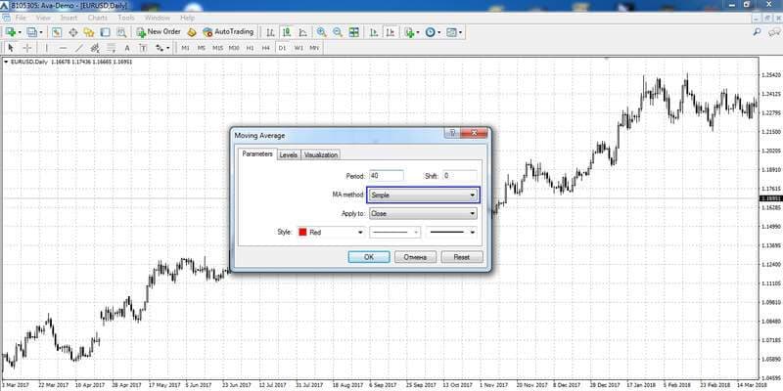783x391 pixels.
Task: Select the trendline drawing tool
Action: click(79, 48)
